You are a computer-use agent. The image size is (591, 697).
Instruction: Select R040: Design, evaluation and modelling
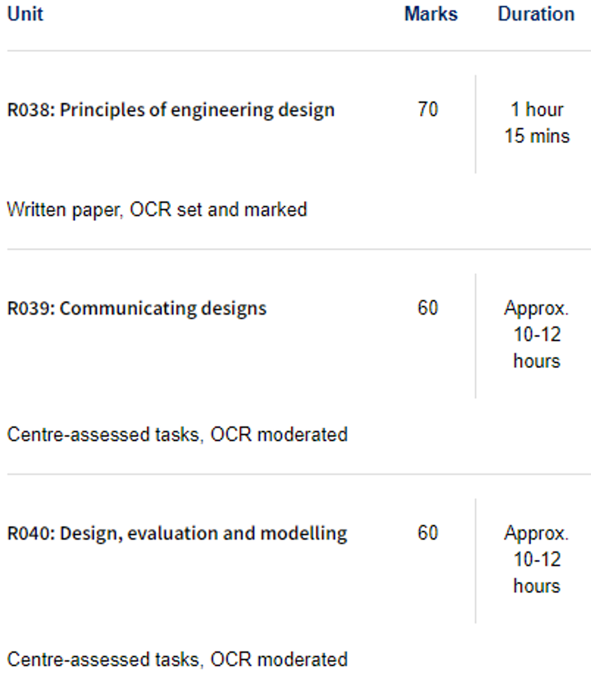click(x=177, y=533)
